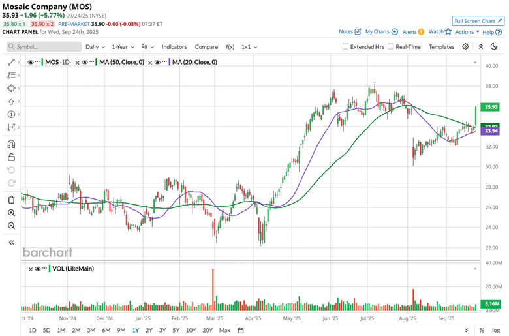Open the Daily interval dropdown
This screenshot has height=336, width=509.
(95, 47)
